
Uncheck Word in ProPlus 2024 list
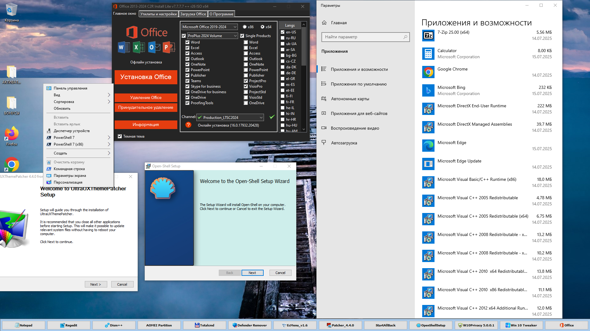pos(187,42)
